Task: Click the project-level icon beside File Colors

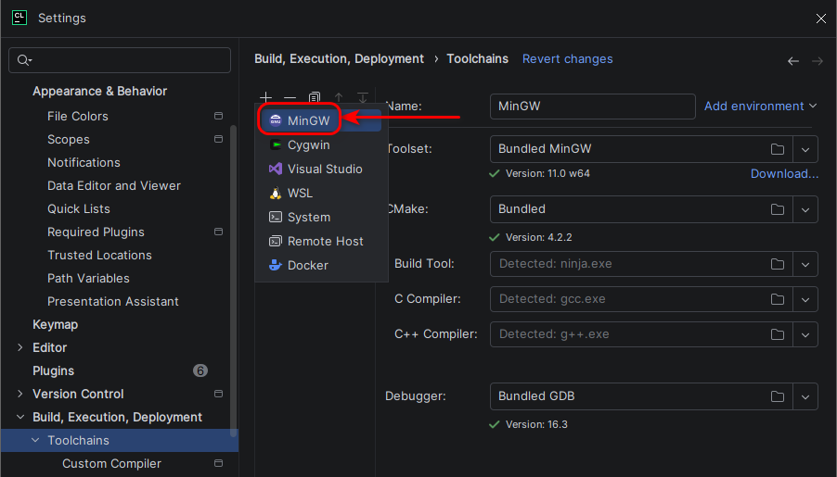Action: 218,116
